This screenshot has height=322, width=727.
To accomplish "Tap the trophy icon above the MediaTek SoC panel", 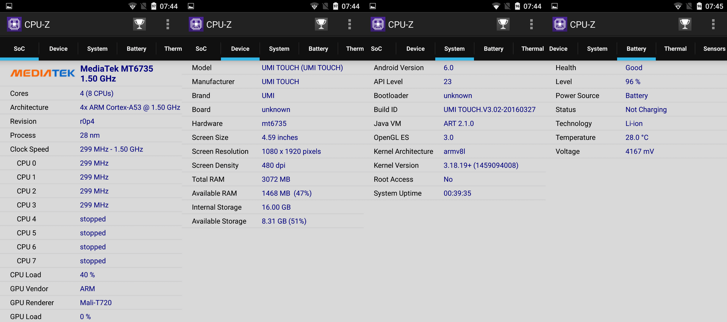I will point(139,24).
